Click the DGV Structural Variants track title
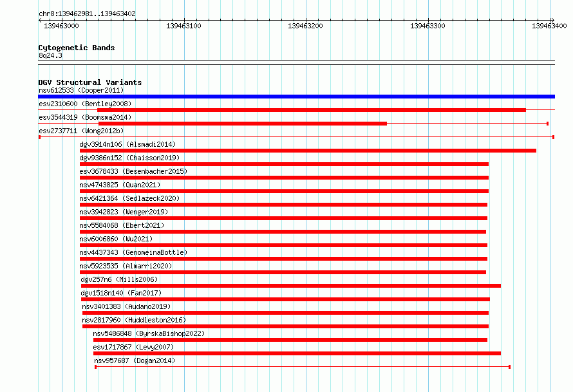Viewport: 573px width, 392px height. coord(90,82)
